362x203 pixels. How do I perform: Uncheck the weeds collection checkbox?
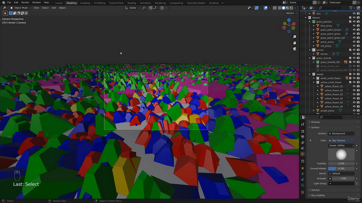(x=350, y=74)
